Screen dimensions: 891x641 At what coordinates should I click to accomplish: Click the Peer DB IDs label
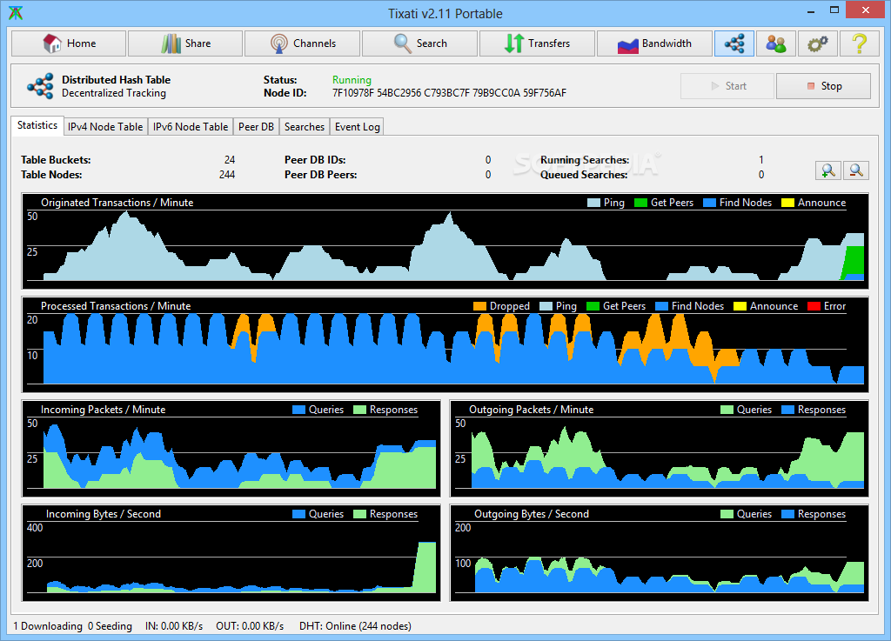pos(315,160)
